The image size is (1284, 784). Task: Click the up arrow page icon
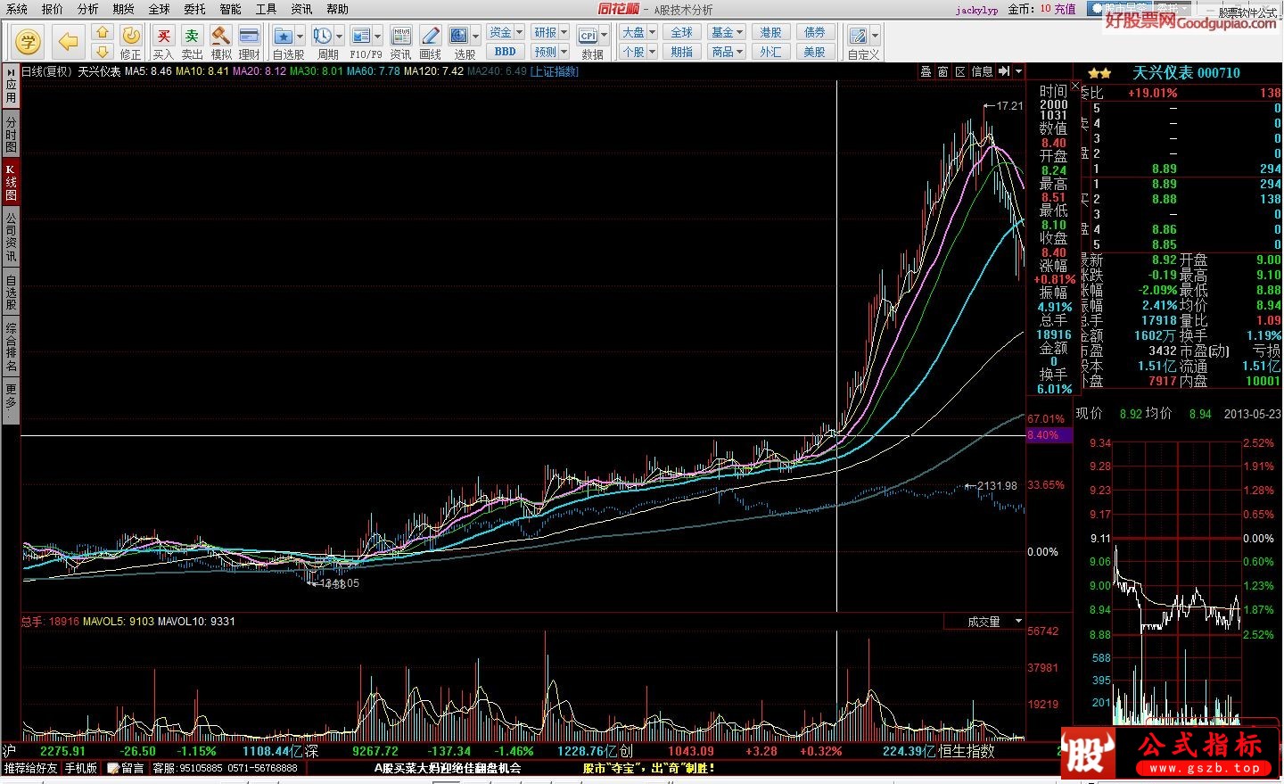(x=103, y=32)
